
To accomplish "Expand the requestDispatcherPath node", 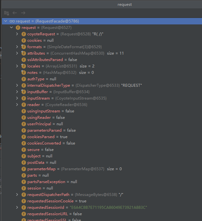I will pos(17,195).
